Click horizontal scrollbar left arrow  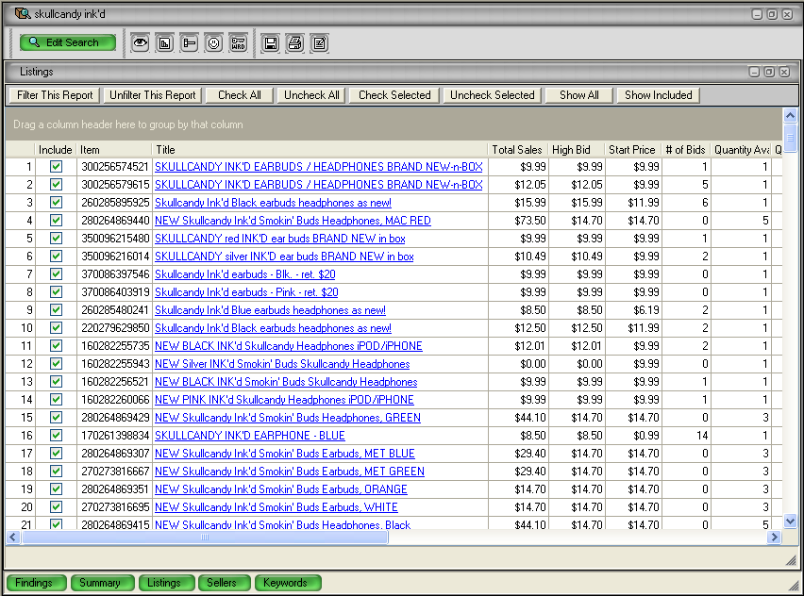pos(13,538)
